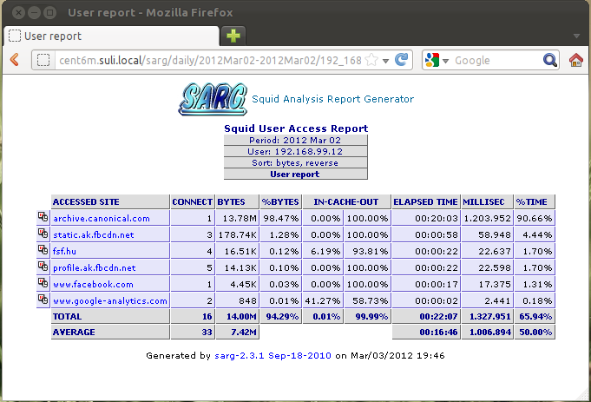591x402 pixels.
Task: Click the reload page icon
Action: point(402,60)
